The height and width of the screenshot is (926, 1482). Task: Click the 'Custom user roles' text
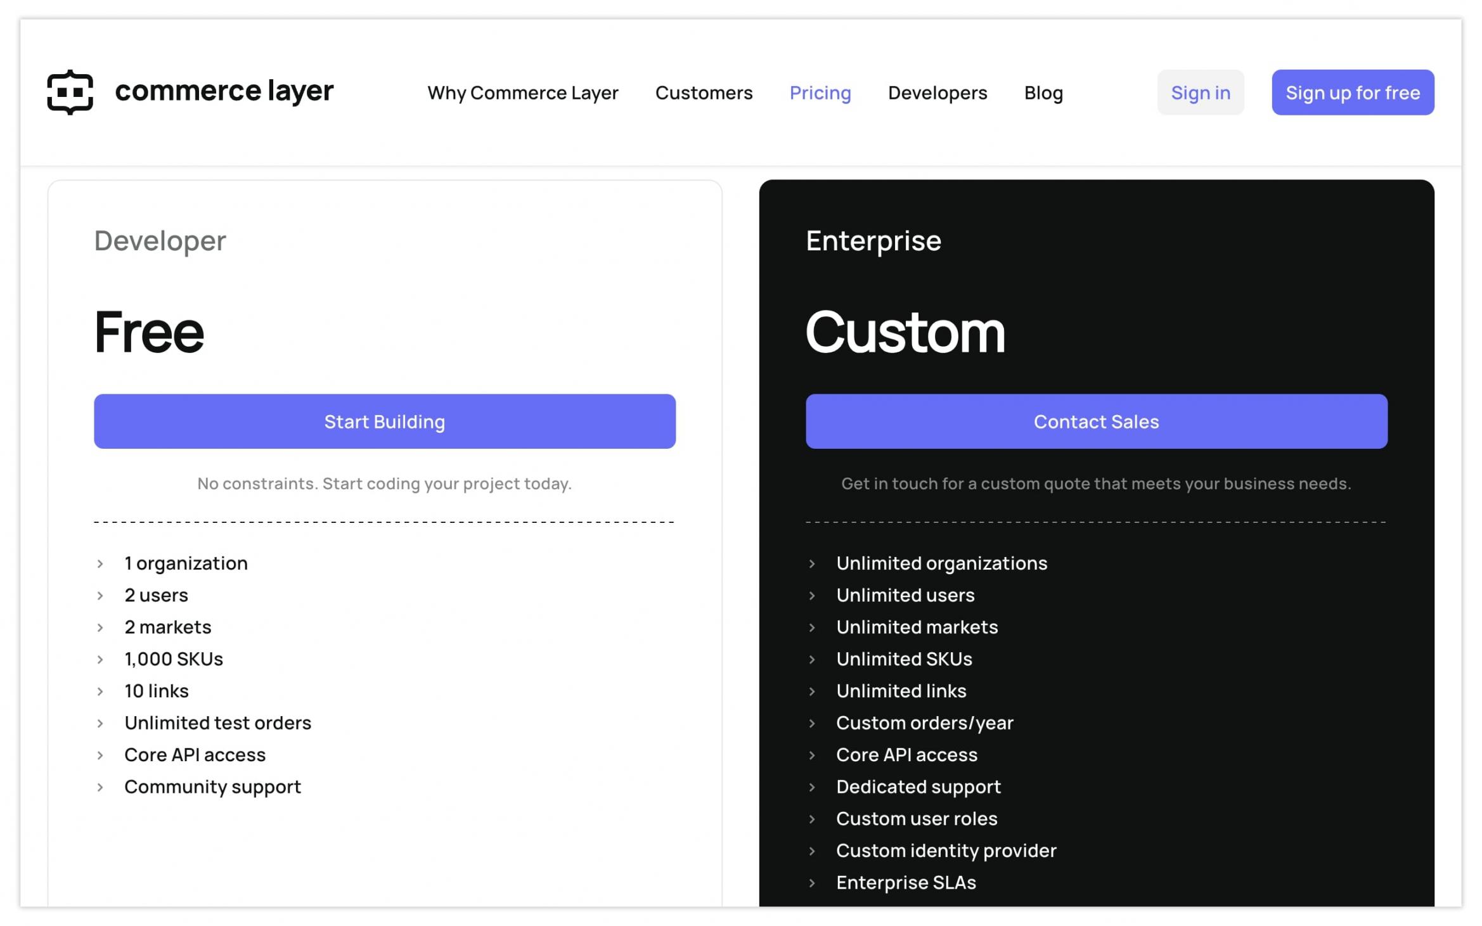(917, 819)
